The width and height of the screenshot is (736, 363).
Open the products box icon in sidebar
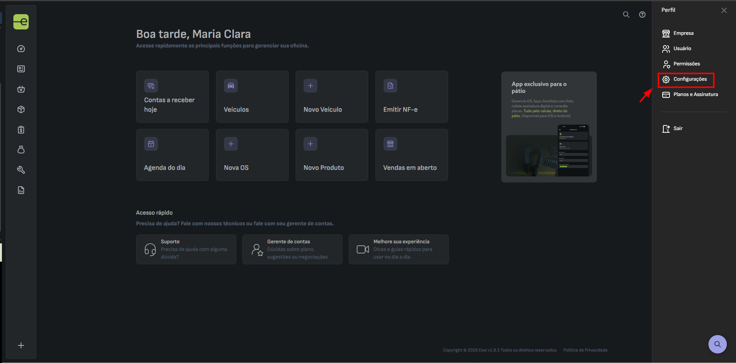coord(21,109)
